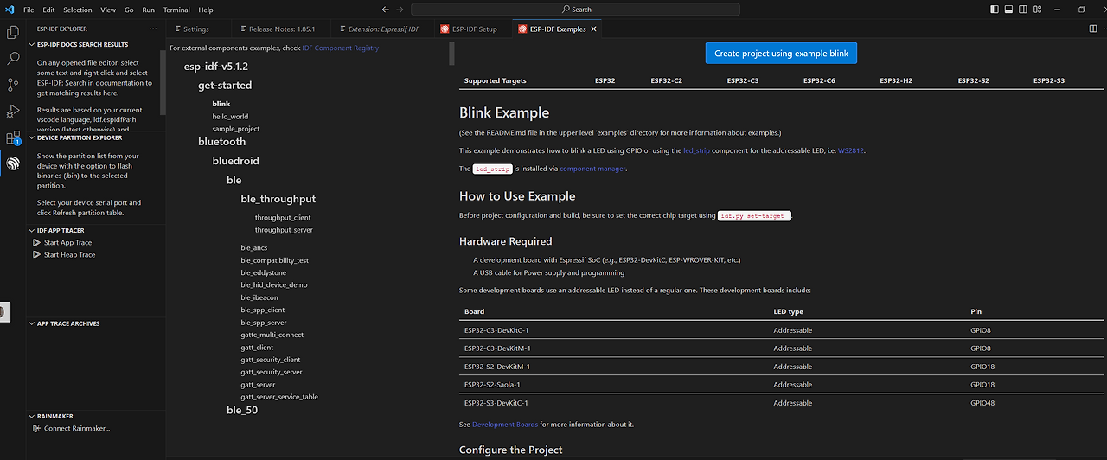Click the VS Code logo icon
Image resolution: width=1107 pixels, height=460 pixels.
pos(9,10)
